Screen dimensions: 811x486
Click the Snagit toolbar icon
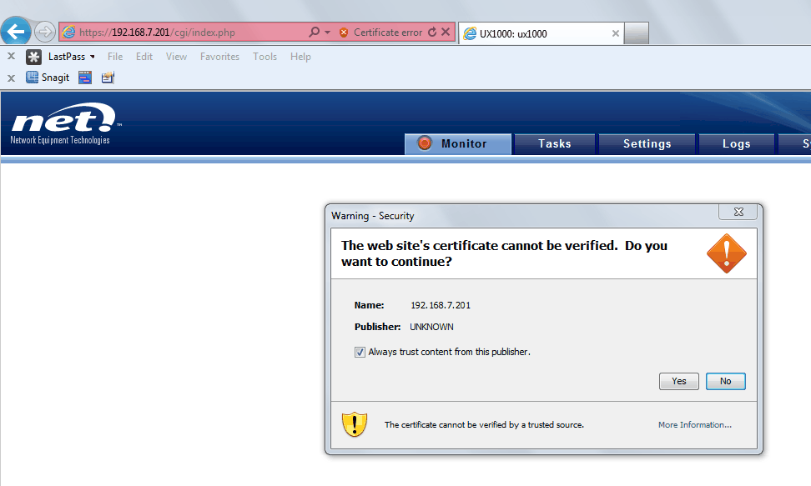click(33, 78)
